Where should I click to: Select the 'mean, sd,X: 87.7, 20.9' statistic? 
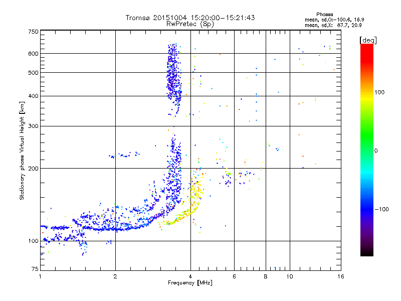333,25
